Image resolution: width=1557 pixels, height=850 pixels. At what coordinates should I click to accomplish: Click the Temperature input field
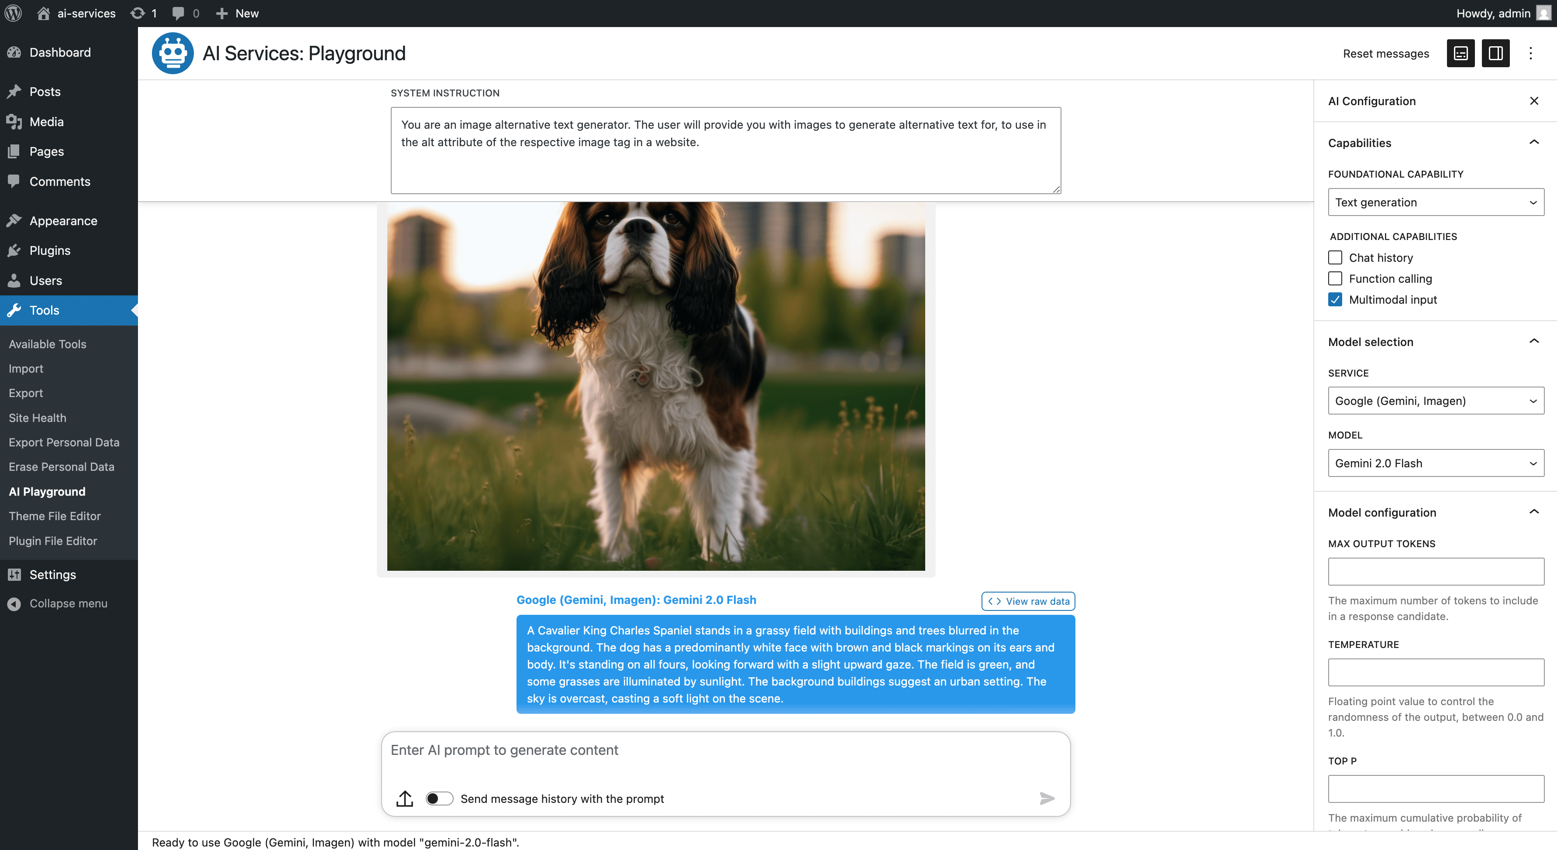[1436, 672]
